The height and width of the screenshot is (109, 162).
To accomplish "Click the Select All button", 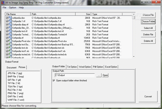I will [x=148, y=28].
